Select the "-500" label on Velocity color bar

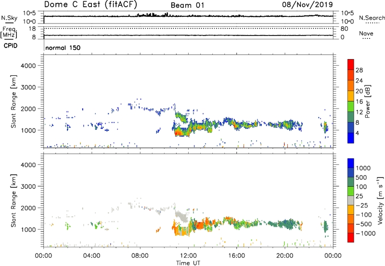coord(364,224)
